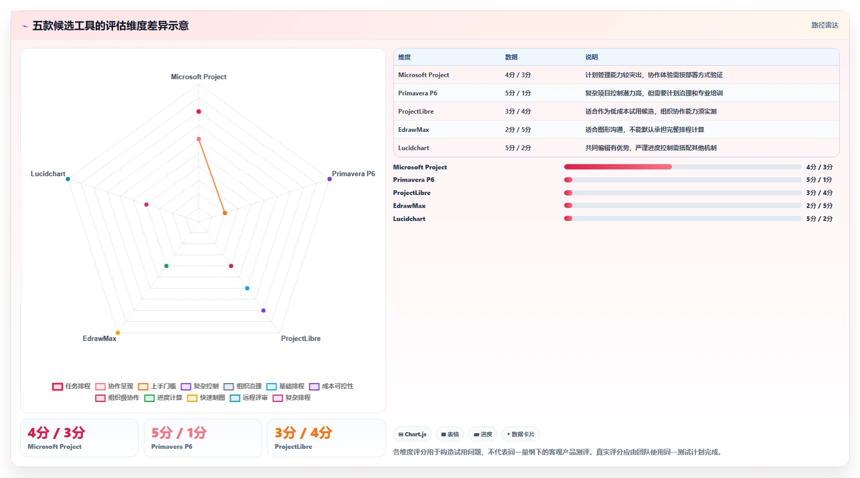Click the Lucidchart radar axis label
This screenshot has width=860, height=478.
click(x=48, y=174)
